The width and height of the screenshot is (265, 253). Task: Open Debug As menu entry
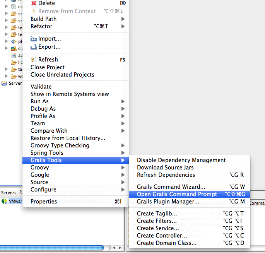(x=75, y=109)
